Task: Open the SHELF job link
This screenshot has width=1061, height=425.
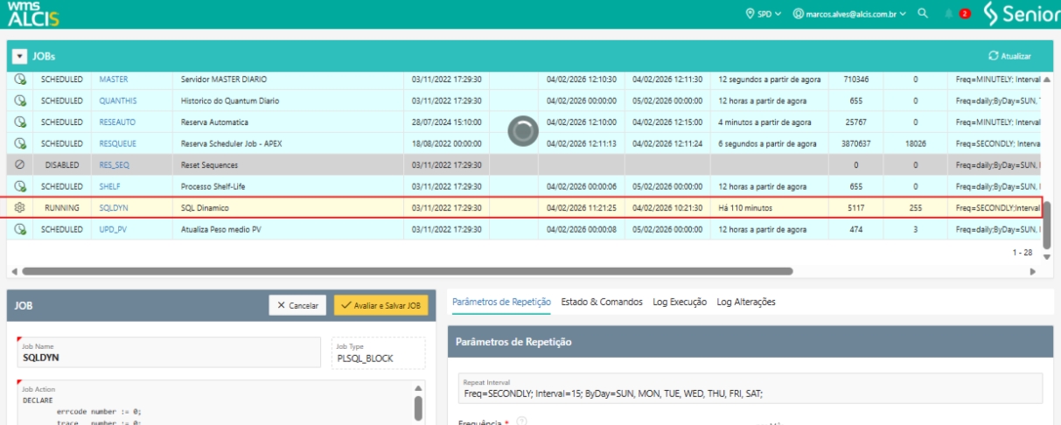Action: pyautogui.click(x=109, y=186)
